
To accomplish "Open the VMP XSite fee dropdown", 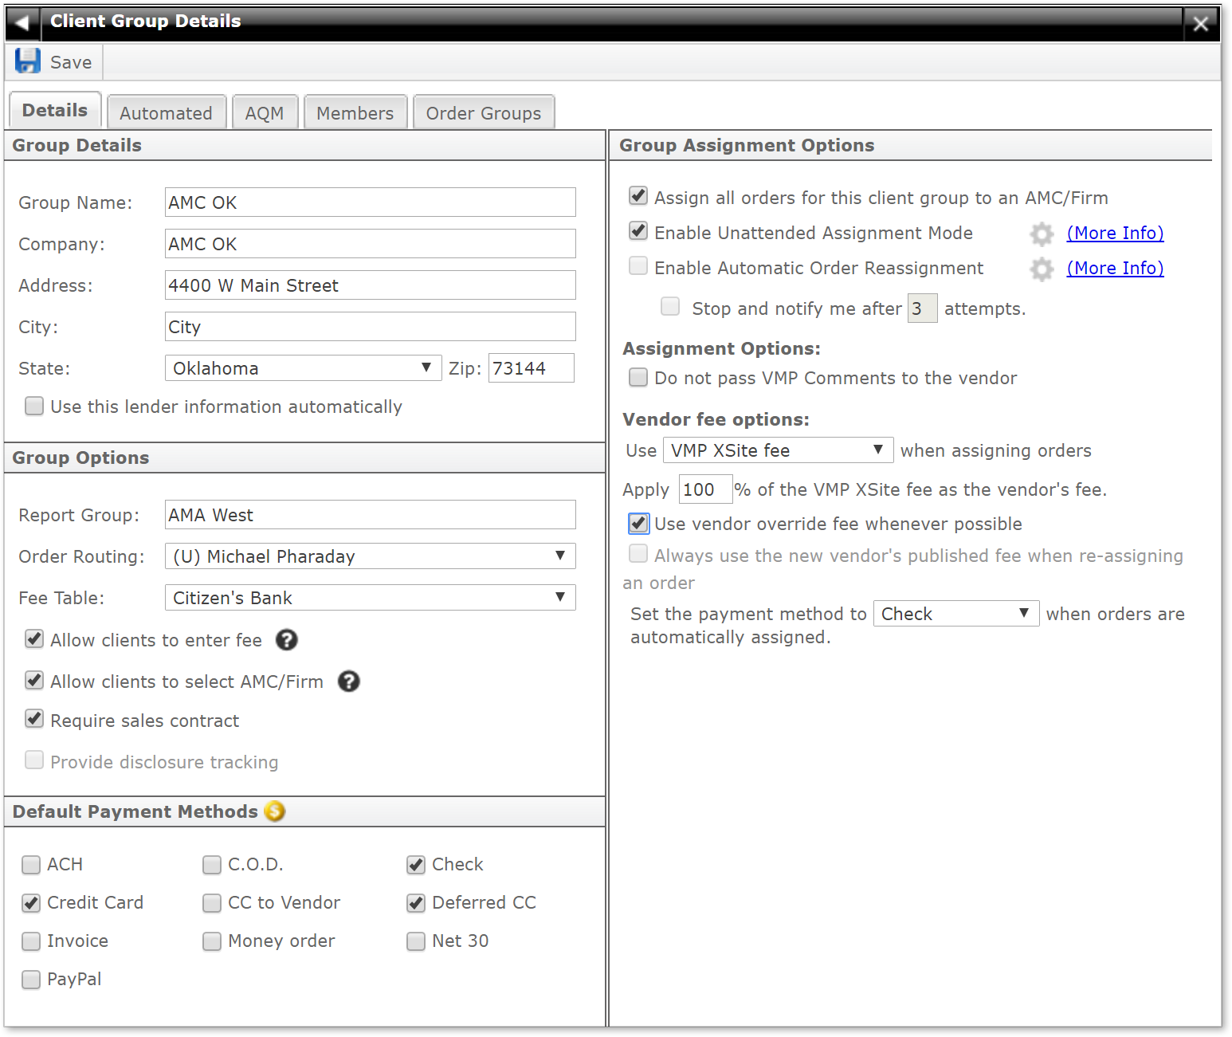I will coord(778,450).
